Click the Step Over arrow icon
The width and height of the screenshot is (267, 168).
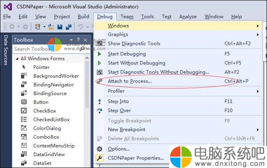[100, 111]
